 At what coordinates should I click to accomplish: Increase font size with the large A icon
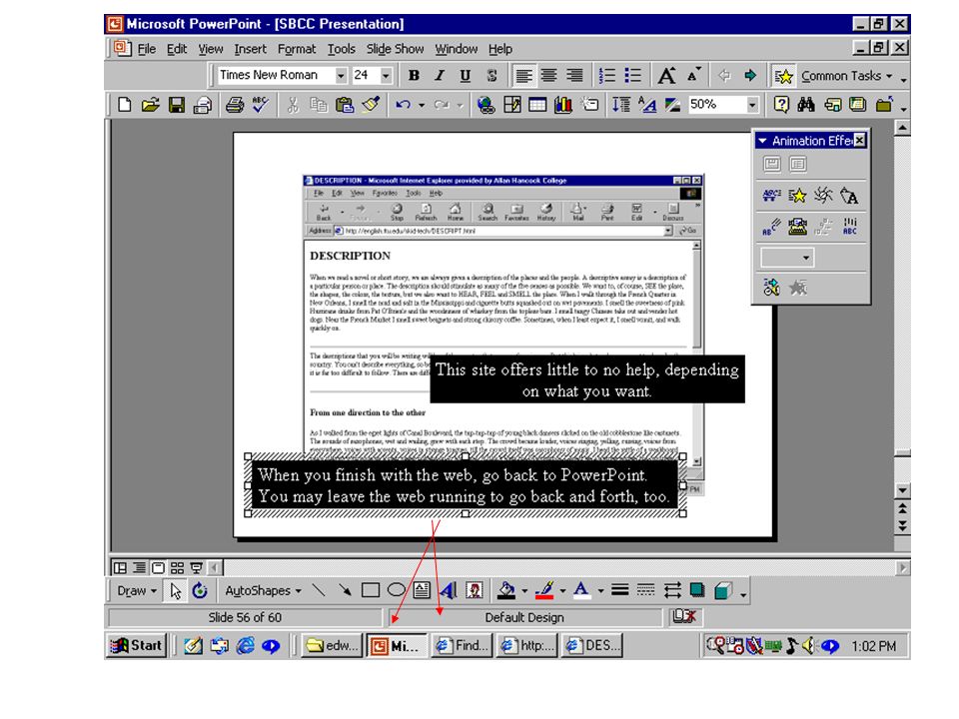(x=666, y=76)
